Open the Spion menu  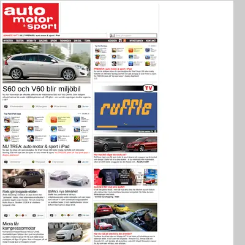pyautogui.click(x=54, y=40)
